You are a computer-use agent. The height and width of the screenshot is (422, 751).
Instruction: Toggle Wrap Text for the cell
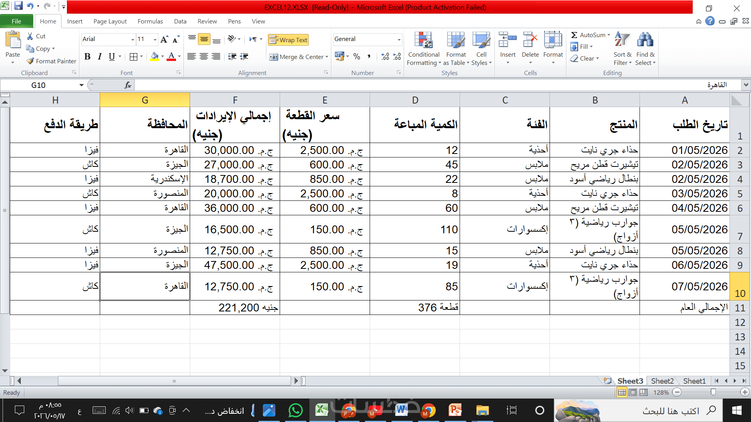289,40
